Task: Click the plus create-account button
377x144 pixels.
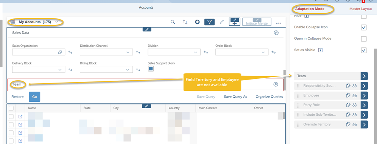Action: tap(234, 21)
